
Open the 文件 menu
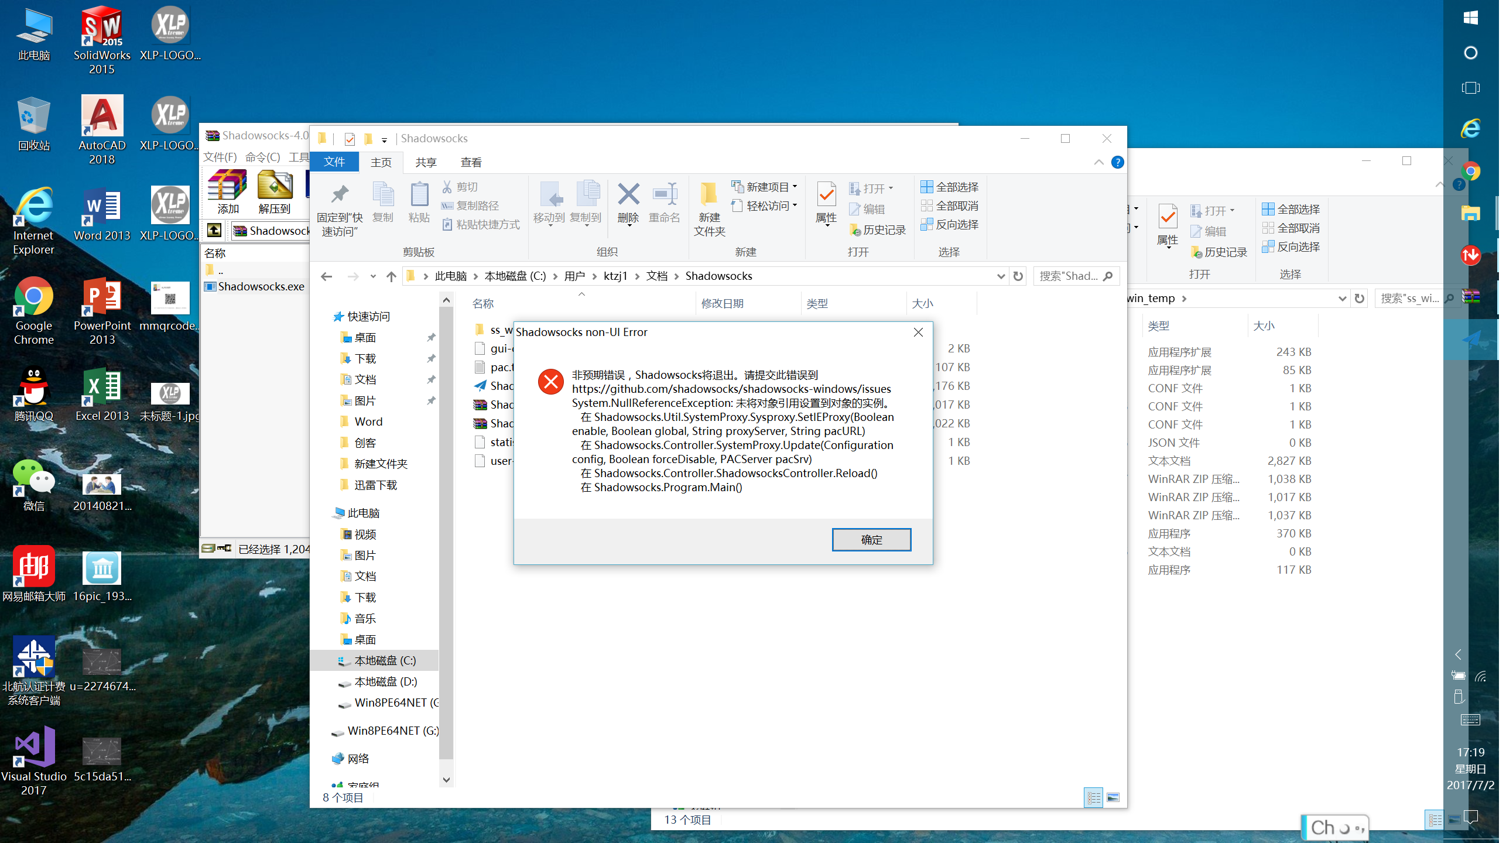tap(334, 162)
